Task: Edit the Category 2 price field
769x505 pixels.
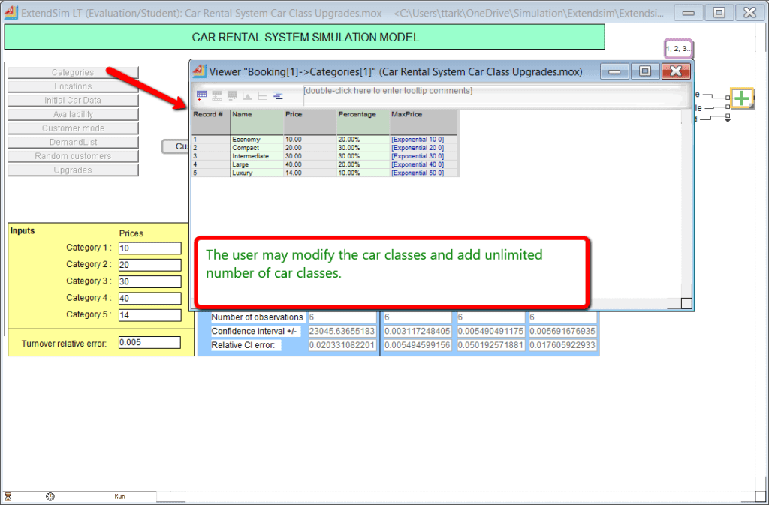Action: click(149, 265)
